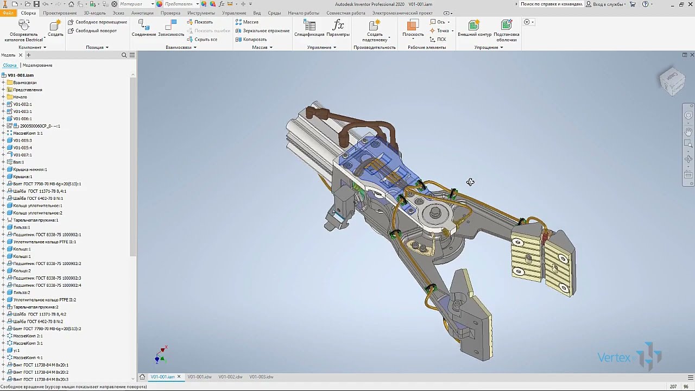Click the Точка work point tool
The image size is (695, 391).
(x=441, y=31)
